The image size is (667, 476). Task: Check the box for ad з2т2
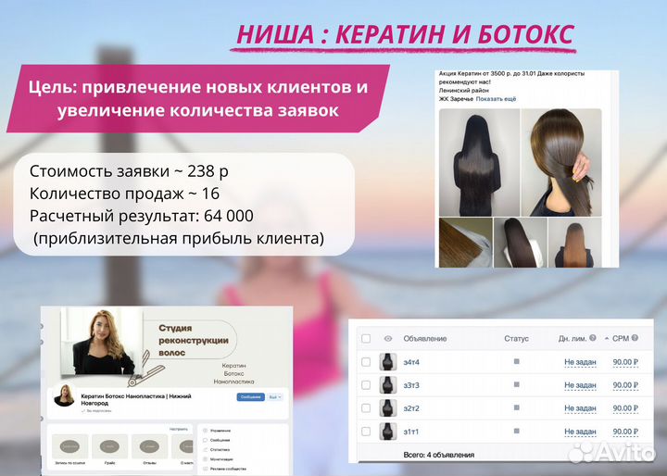pos(366,408)
